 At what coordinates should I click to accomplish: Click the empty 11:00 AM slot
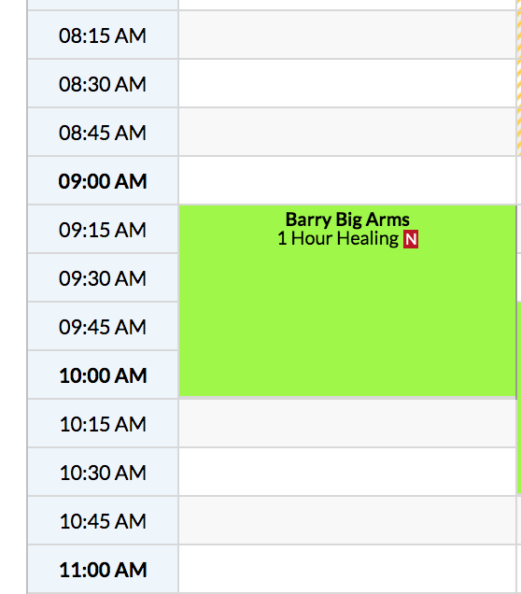pyautogui.click(x=347, y=569)
